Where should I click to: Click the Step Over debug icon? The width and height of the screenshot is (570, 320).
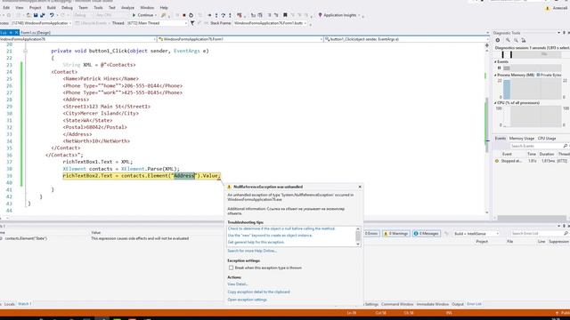point(224,15)
